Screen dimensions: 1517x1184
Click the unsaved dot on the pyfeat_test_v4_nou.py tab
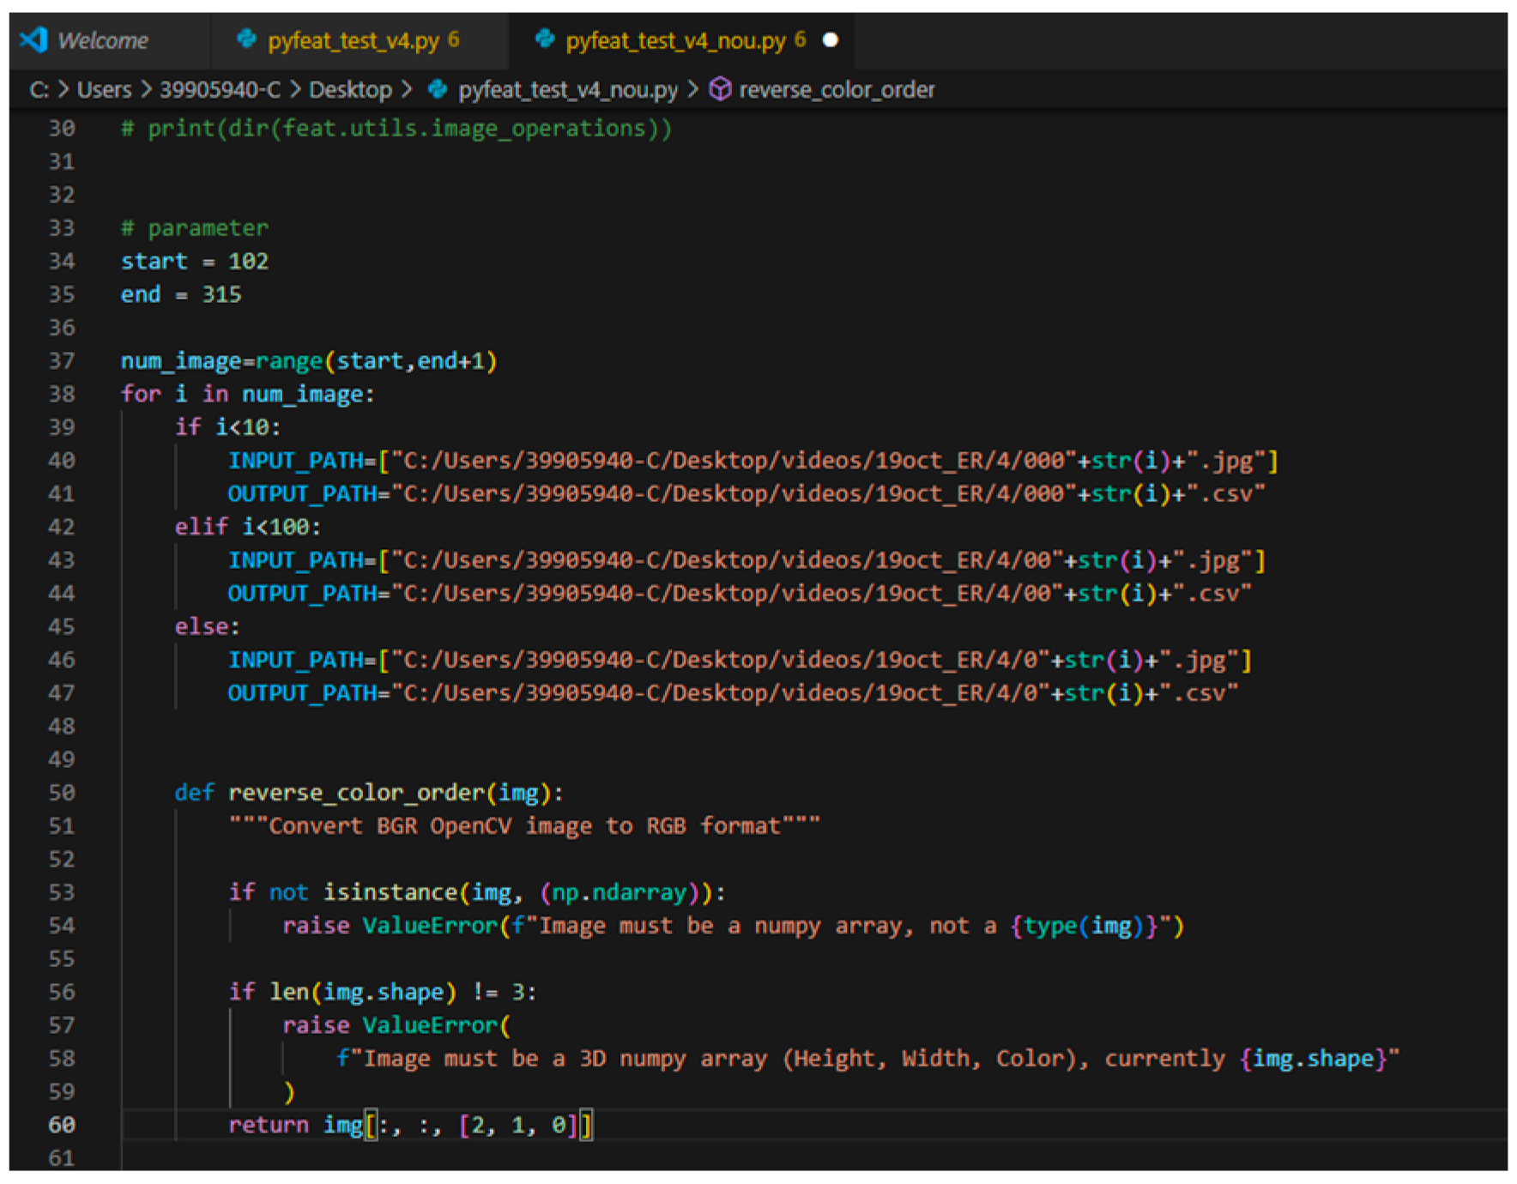coord(830,40)
